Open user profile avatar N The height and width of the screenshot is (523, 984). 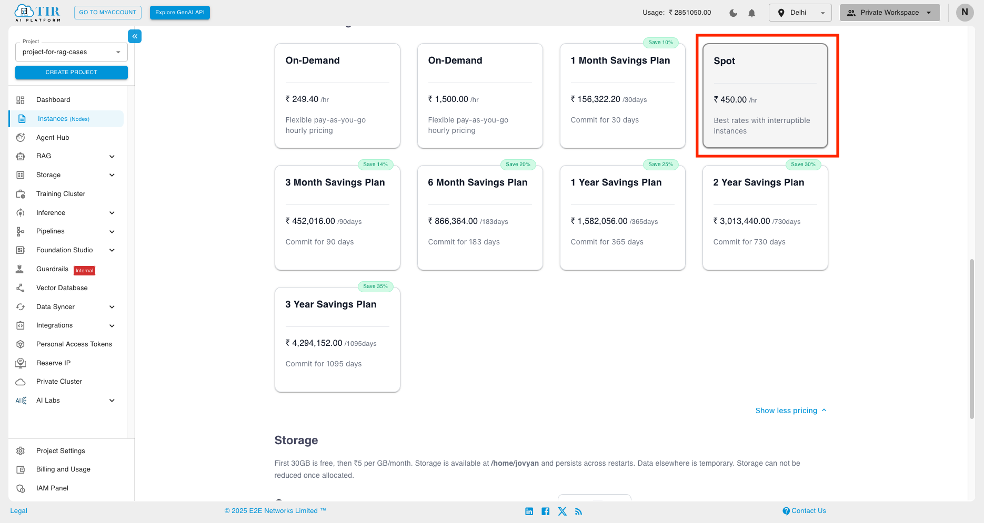point(964,13)
